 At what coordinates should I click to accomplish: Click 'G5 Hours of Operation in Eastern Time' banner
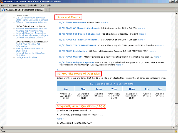(x=112, y=84)
